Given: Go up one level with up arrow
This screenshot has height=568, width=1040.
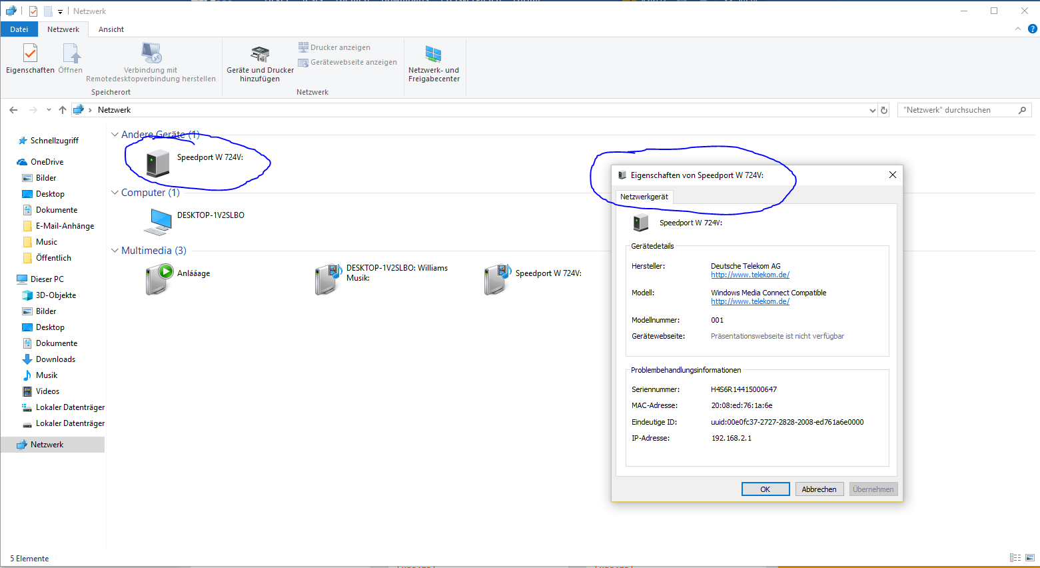Looking at the screenshot, I should coord(63,110).
